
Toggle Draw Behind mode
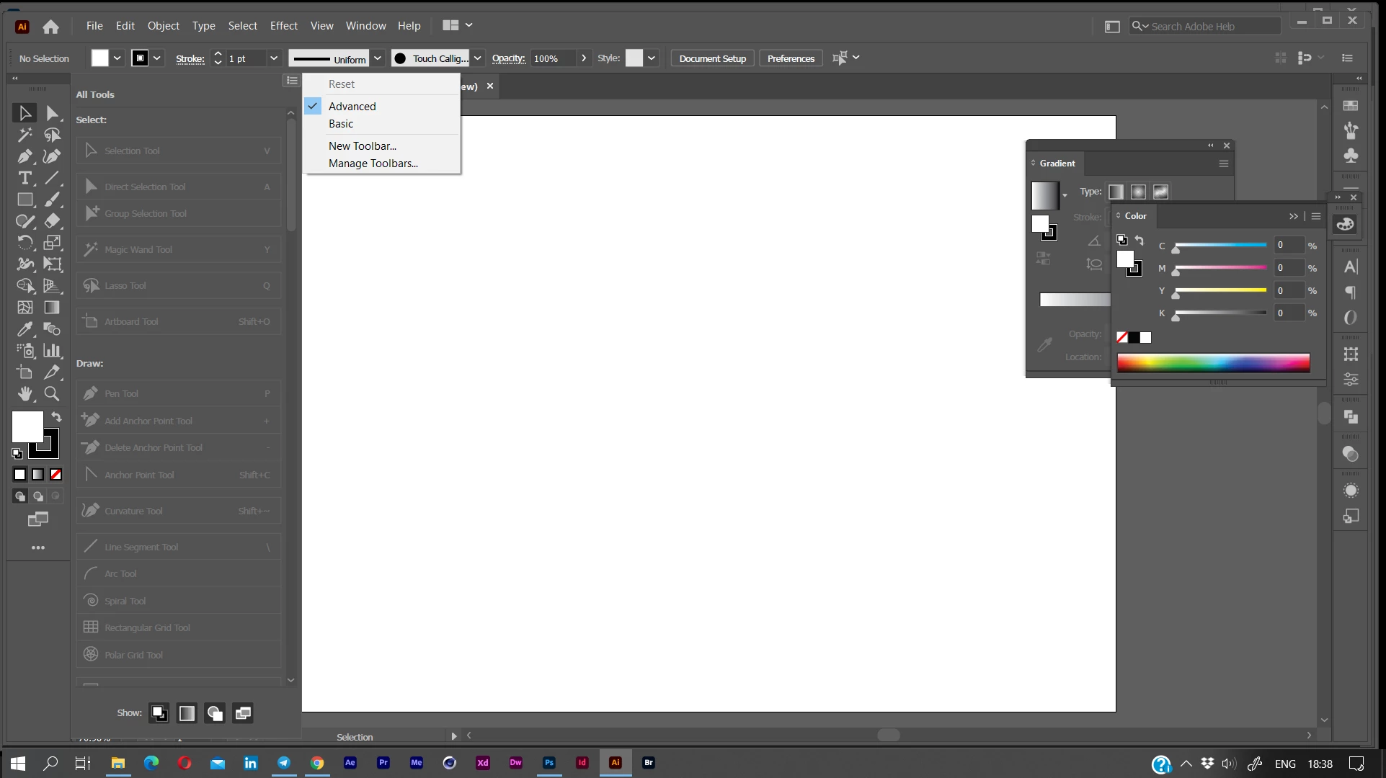pos(38,496)
